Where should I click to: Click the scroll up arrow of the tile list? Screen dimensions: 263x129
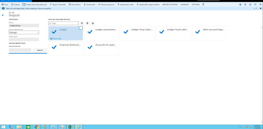[x=261, y=27]
